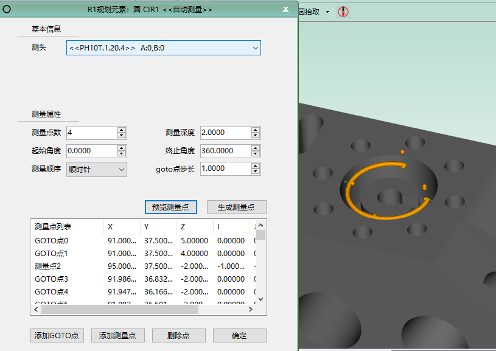Open the 测量顺序 顺时针 dropdown
The width and height of the screenshot is (496, 351).
pyautogui.click(x=121, y=169)
